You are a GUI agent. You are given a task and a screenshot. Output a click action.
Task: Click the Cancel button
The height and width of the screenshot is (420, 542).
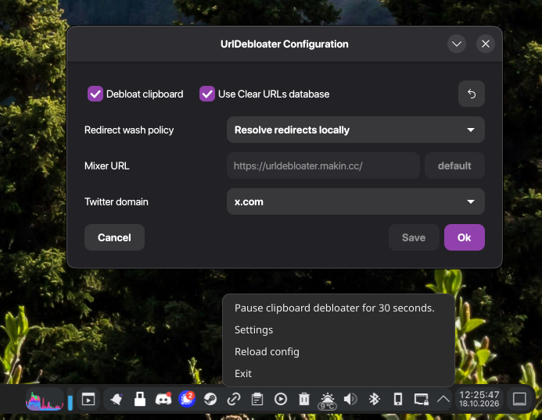(x=114, y=237)
